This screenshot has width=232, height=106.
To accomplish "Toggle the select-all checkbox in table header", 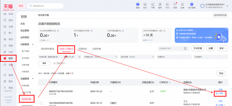I will pyautogui.click(x=42, y=82).
